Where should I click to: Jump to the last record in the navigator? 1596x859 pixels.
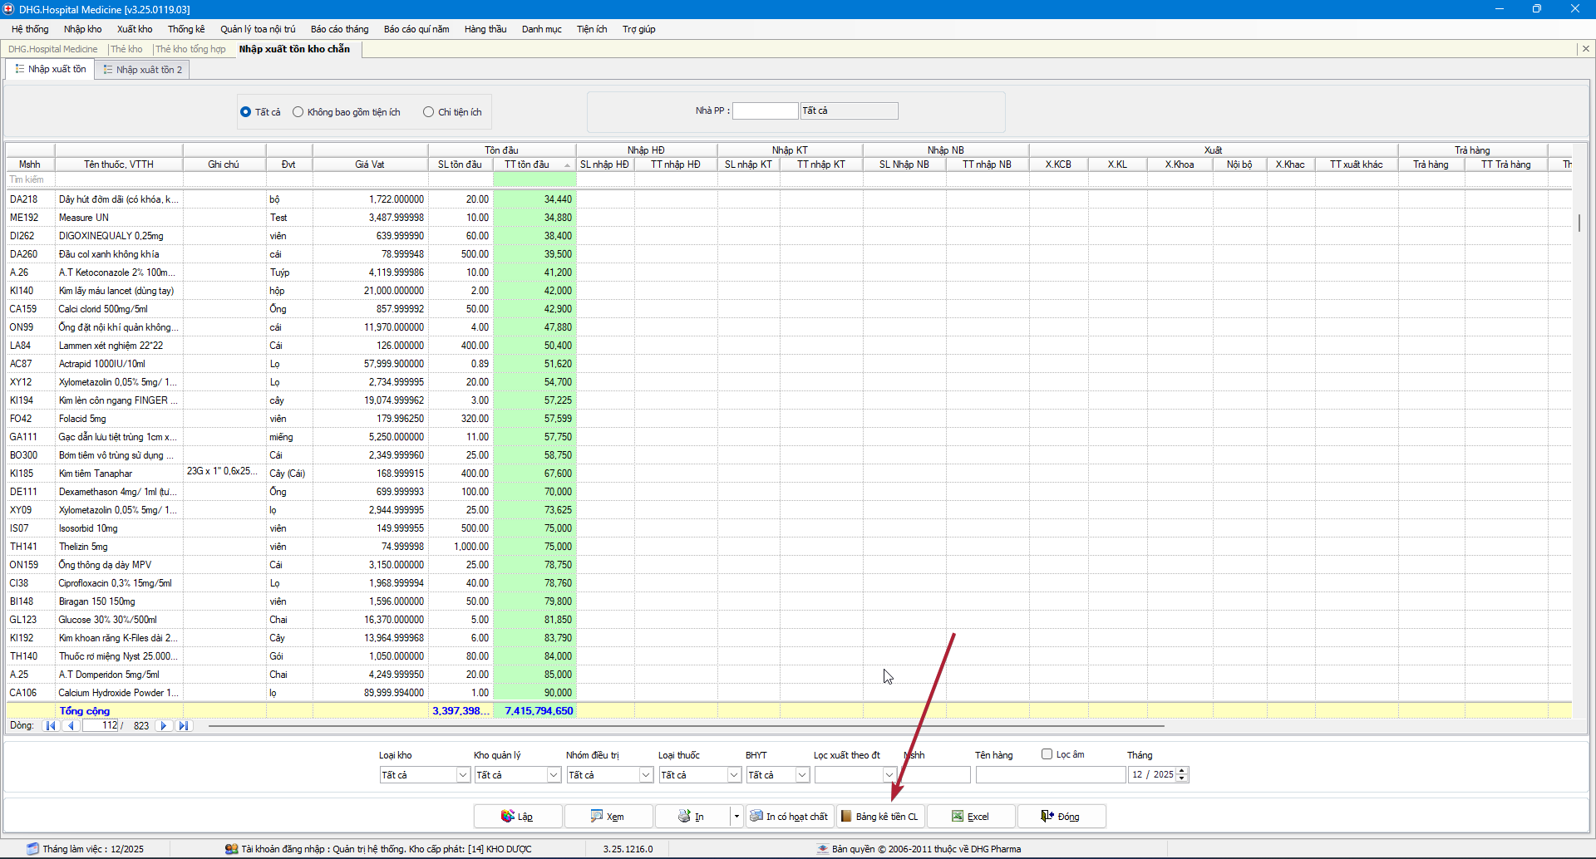pyautogui.click(x=184, y=726)
